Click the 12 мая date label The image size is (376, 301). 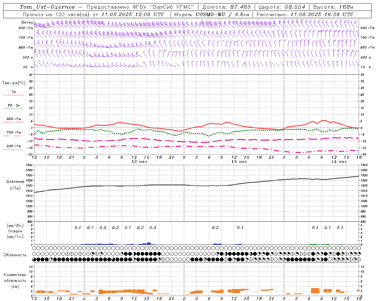139,161
